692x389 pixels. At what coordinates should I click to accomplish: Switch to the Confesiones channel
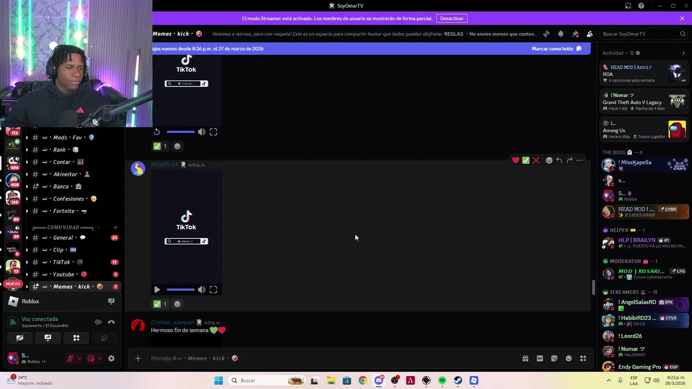[x=75, y=199]
